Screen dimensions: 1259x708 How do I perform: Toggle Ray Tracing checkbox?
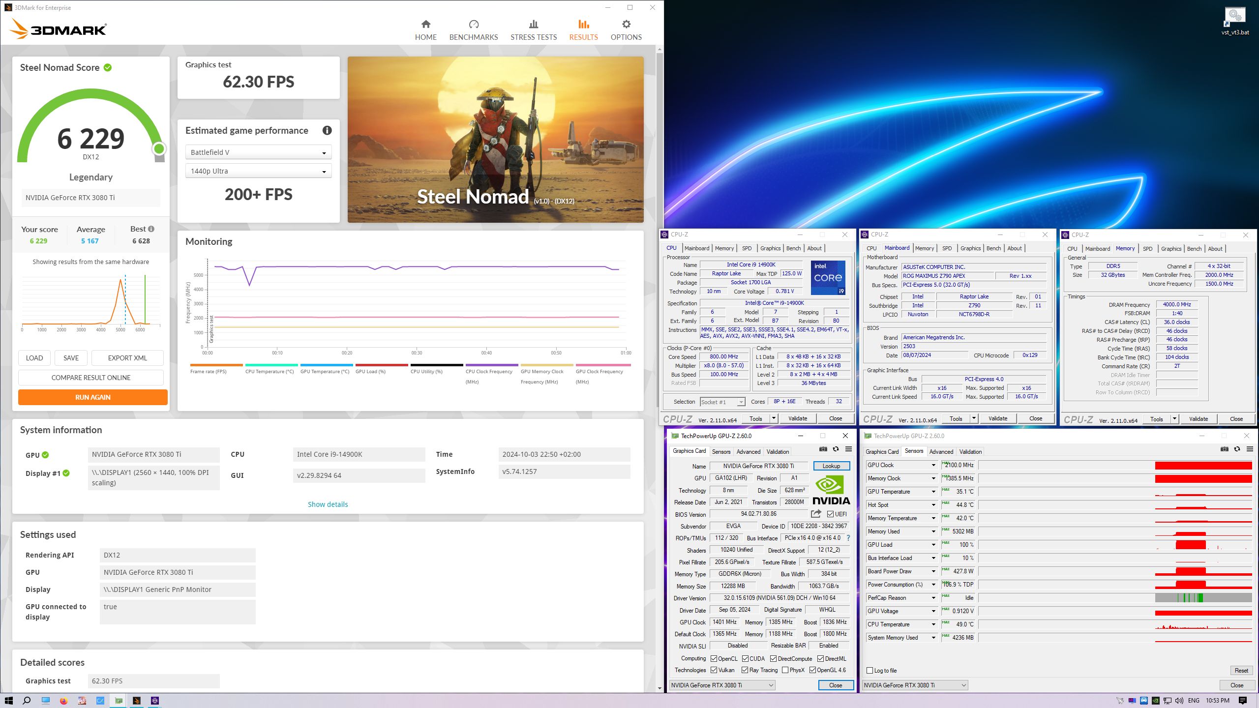[745, 670]
